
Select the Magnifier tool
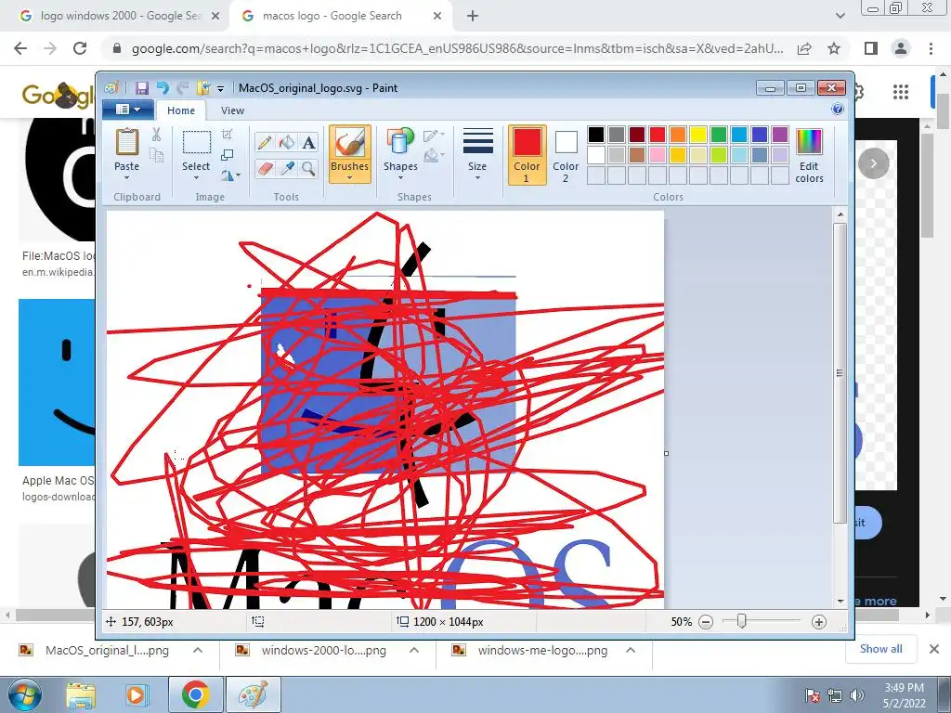coord(308,168)
